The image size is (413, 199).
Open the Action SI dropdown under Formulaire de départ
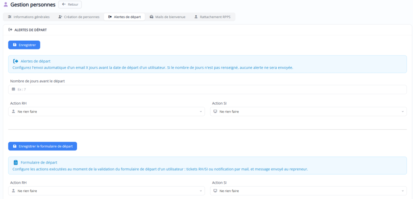[308, 191]
